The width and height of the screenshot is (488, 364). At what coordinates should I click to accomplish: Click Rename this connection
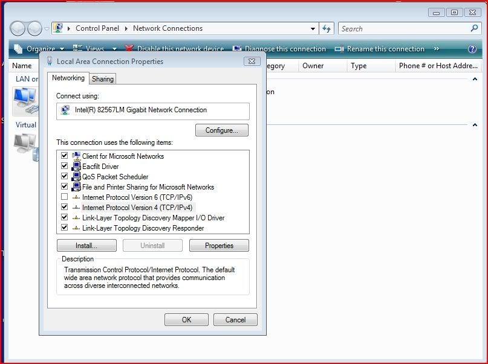click(379, 49)
